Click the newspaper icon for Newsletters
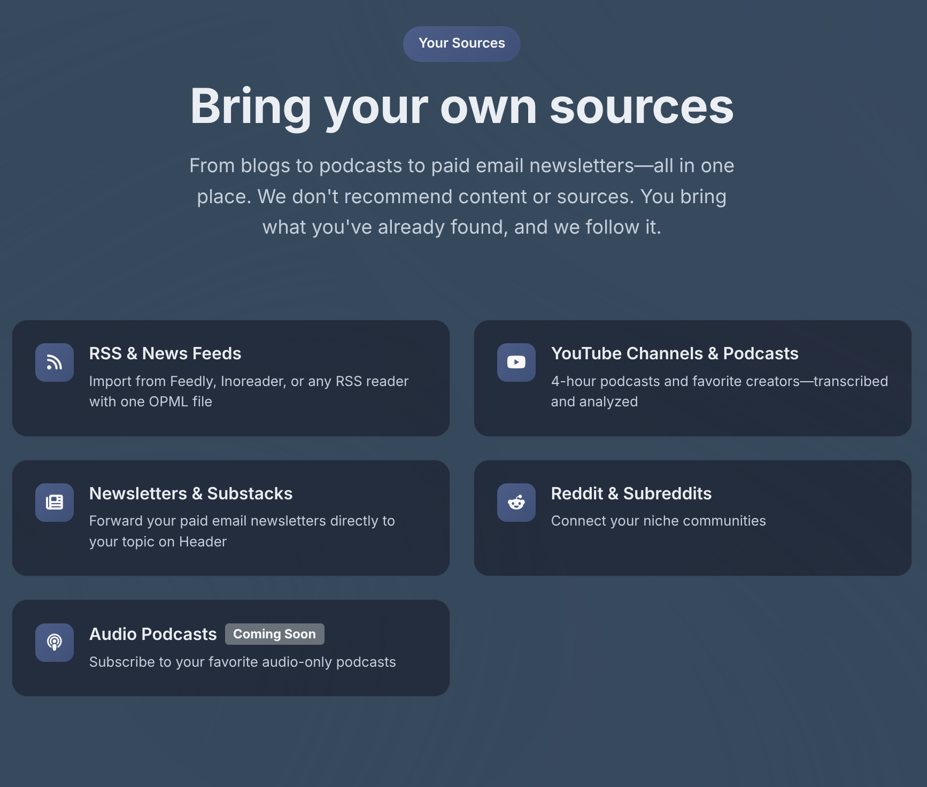The height and width of the screenshot is (787, 927). coord(54,502)
